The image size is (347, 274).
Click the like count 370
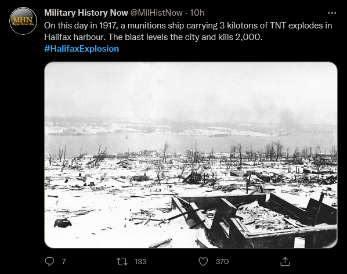(222, 262)
